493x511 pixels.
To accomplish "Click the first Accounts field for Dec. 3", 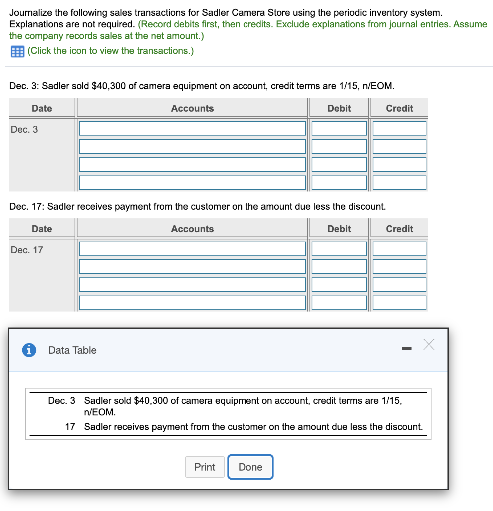I will [192, 128].
